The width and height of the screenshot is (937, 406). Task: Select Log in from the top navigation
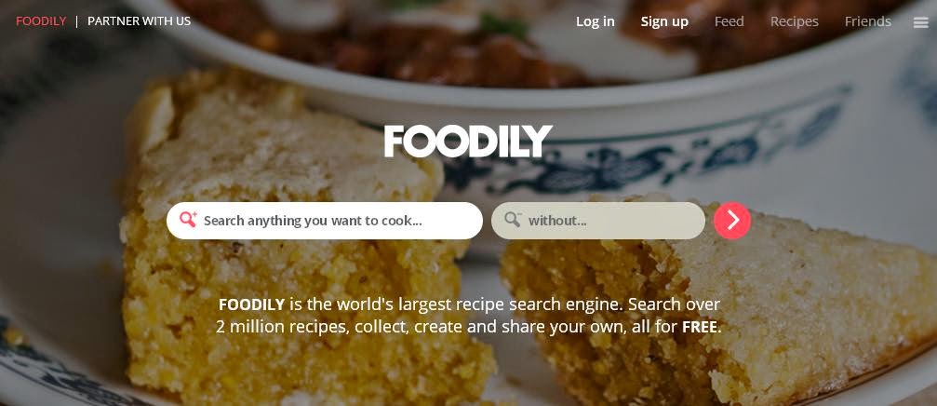[x=596, y=21]
